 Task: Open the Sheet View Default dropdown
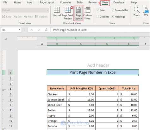[25, 10]
